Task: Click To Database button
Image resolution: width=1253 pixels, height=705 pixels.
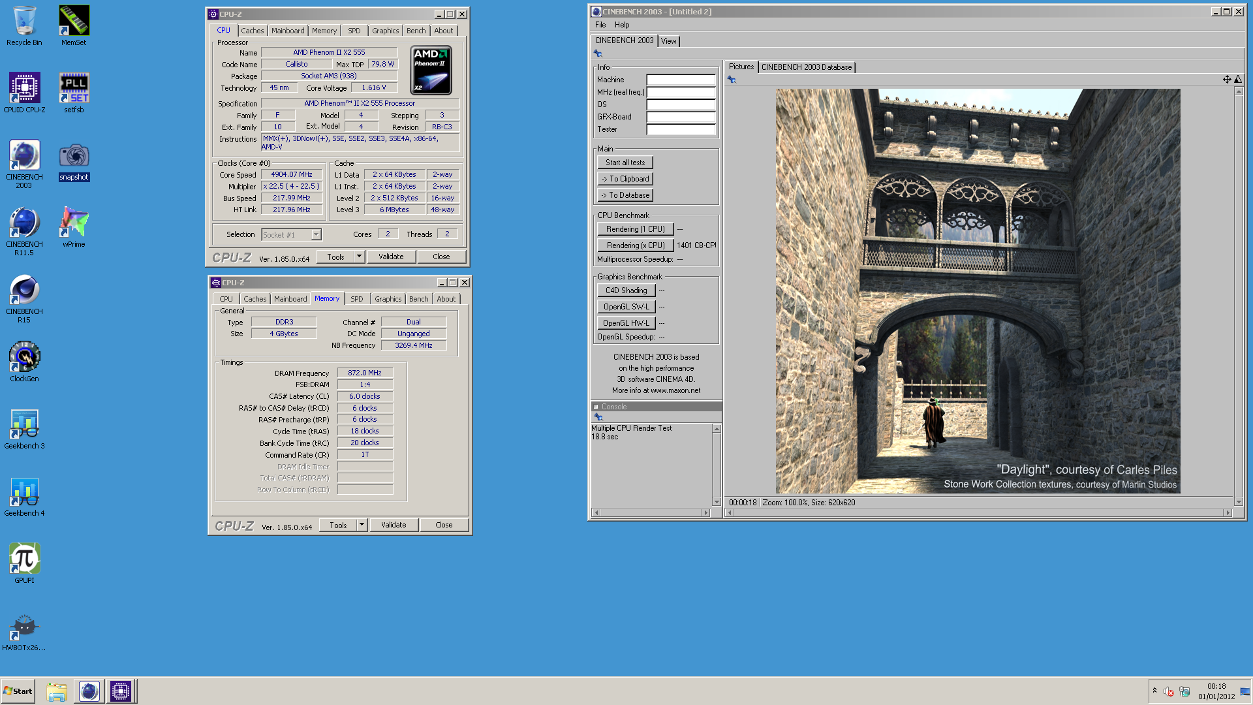Action: [625, 195]
